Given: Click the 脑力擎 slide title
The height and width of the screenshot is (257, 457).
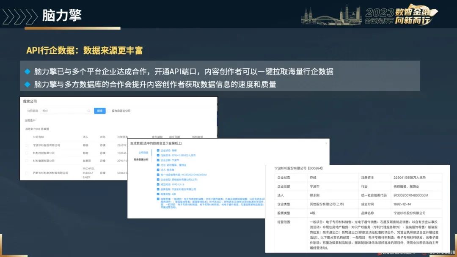Looking at the screenshot, I should [x=62, y=15].
